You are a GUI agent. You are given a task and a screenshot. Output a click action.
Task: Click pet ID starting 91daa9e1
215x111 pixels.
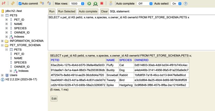click(78, 70)
